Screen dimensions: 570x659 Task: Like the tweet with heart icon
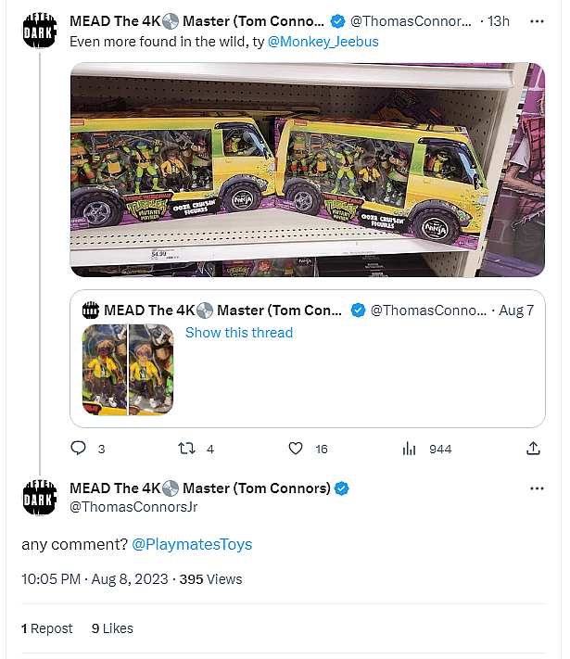click(x=296, y=449)
